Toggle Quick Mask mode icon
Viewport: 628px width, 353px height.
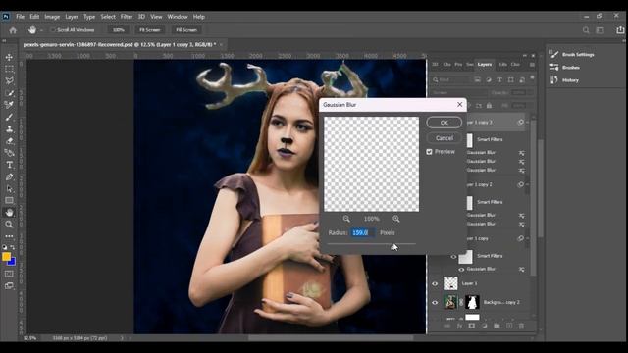tap(9, 274)
